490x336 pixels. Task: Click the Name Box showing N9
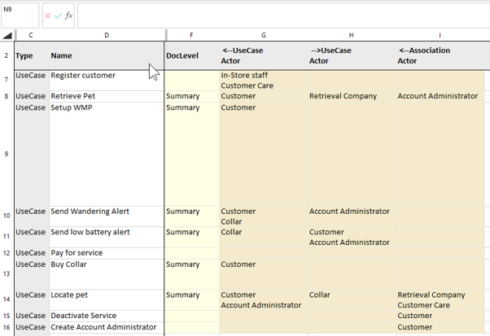tap(20, 15)
